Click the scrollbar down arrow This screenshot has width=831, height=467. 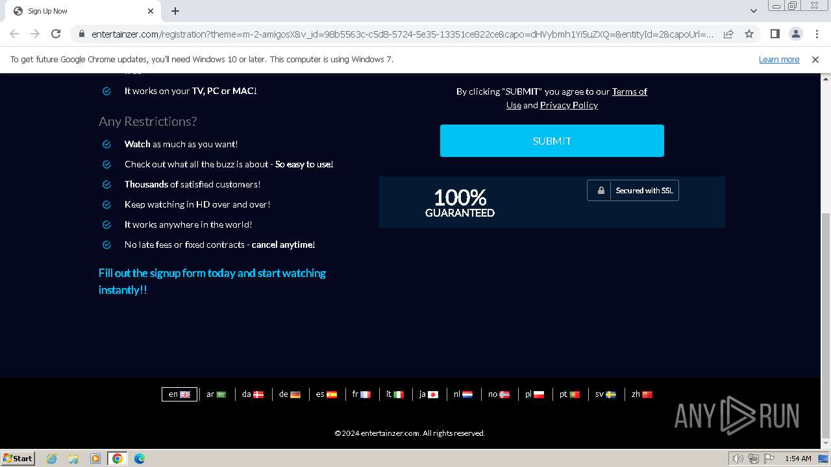click(826, 443)
